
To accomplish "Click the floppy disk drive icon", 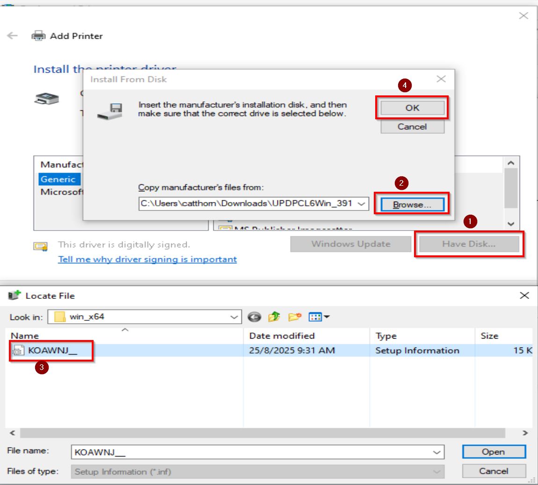I will coord(110,111).
